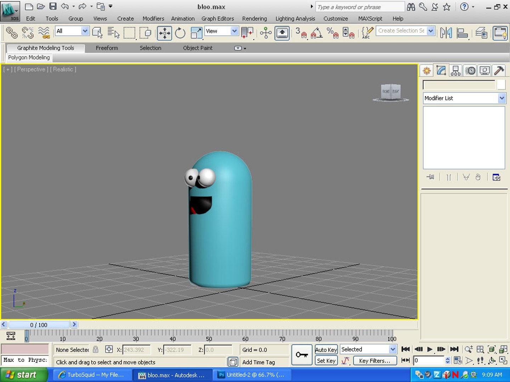Activate the Select and Move tool
The height and width of the screenshot is (382, 510).
pos(164,33)
